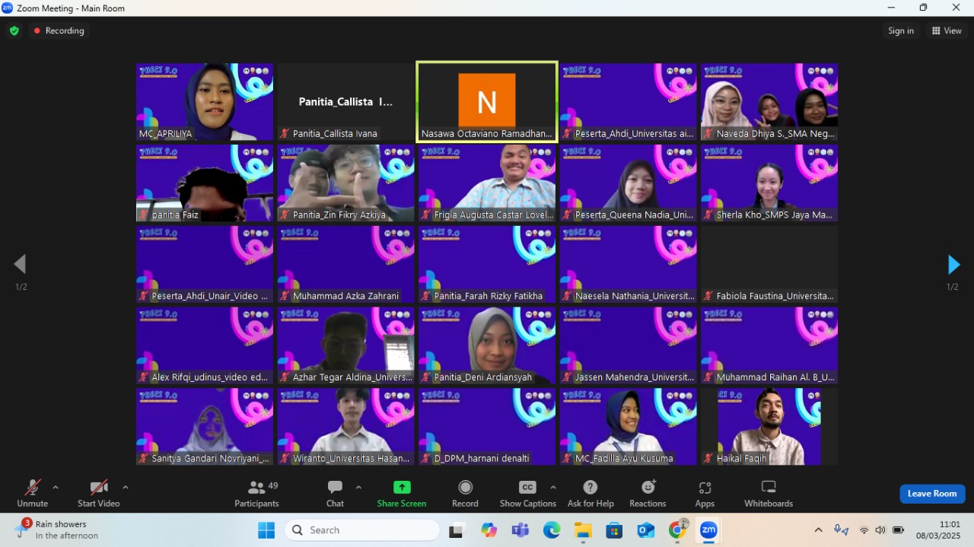Click 'Panitia_Zin Fikry Azkiya' name label
Image resolution: width=974 pixels, height=547 pixels.
click(339, 215)
